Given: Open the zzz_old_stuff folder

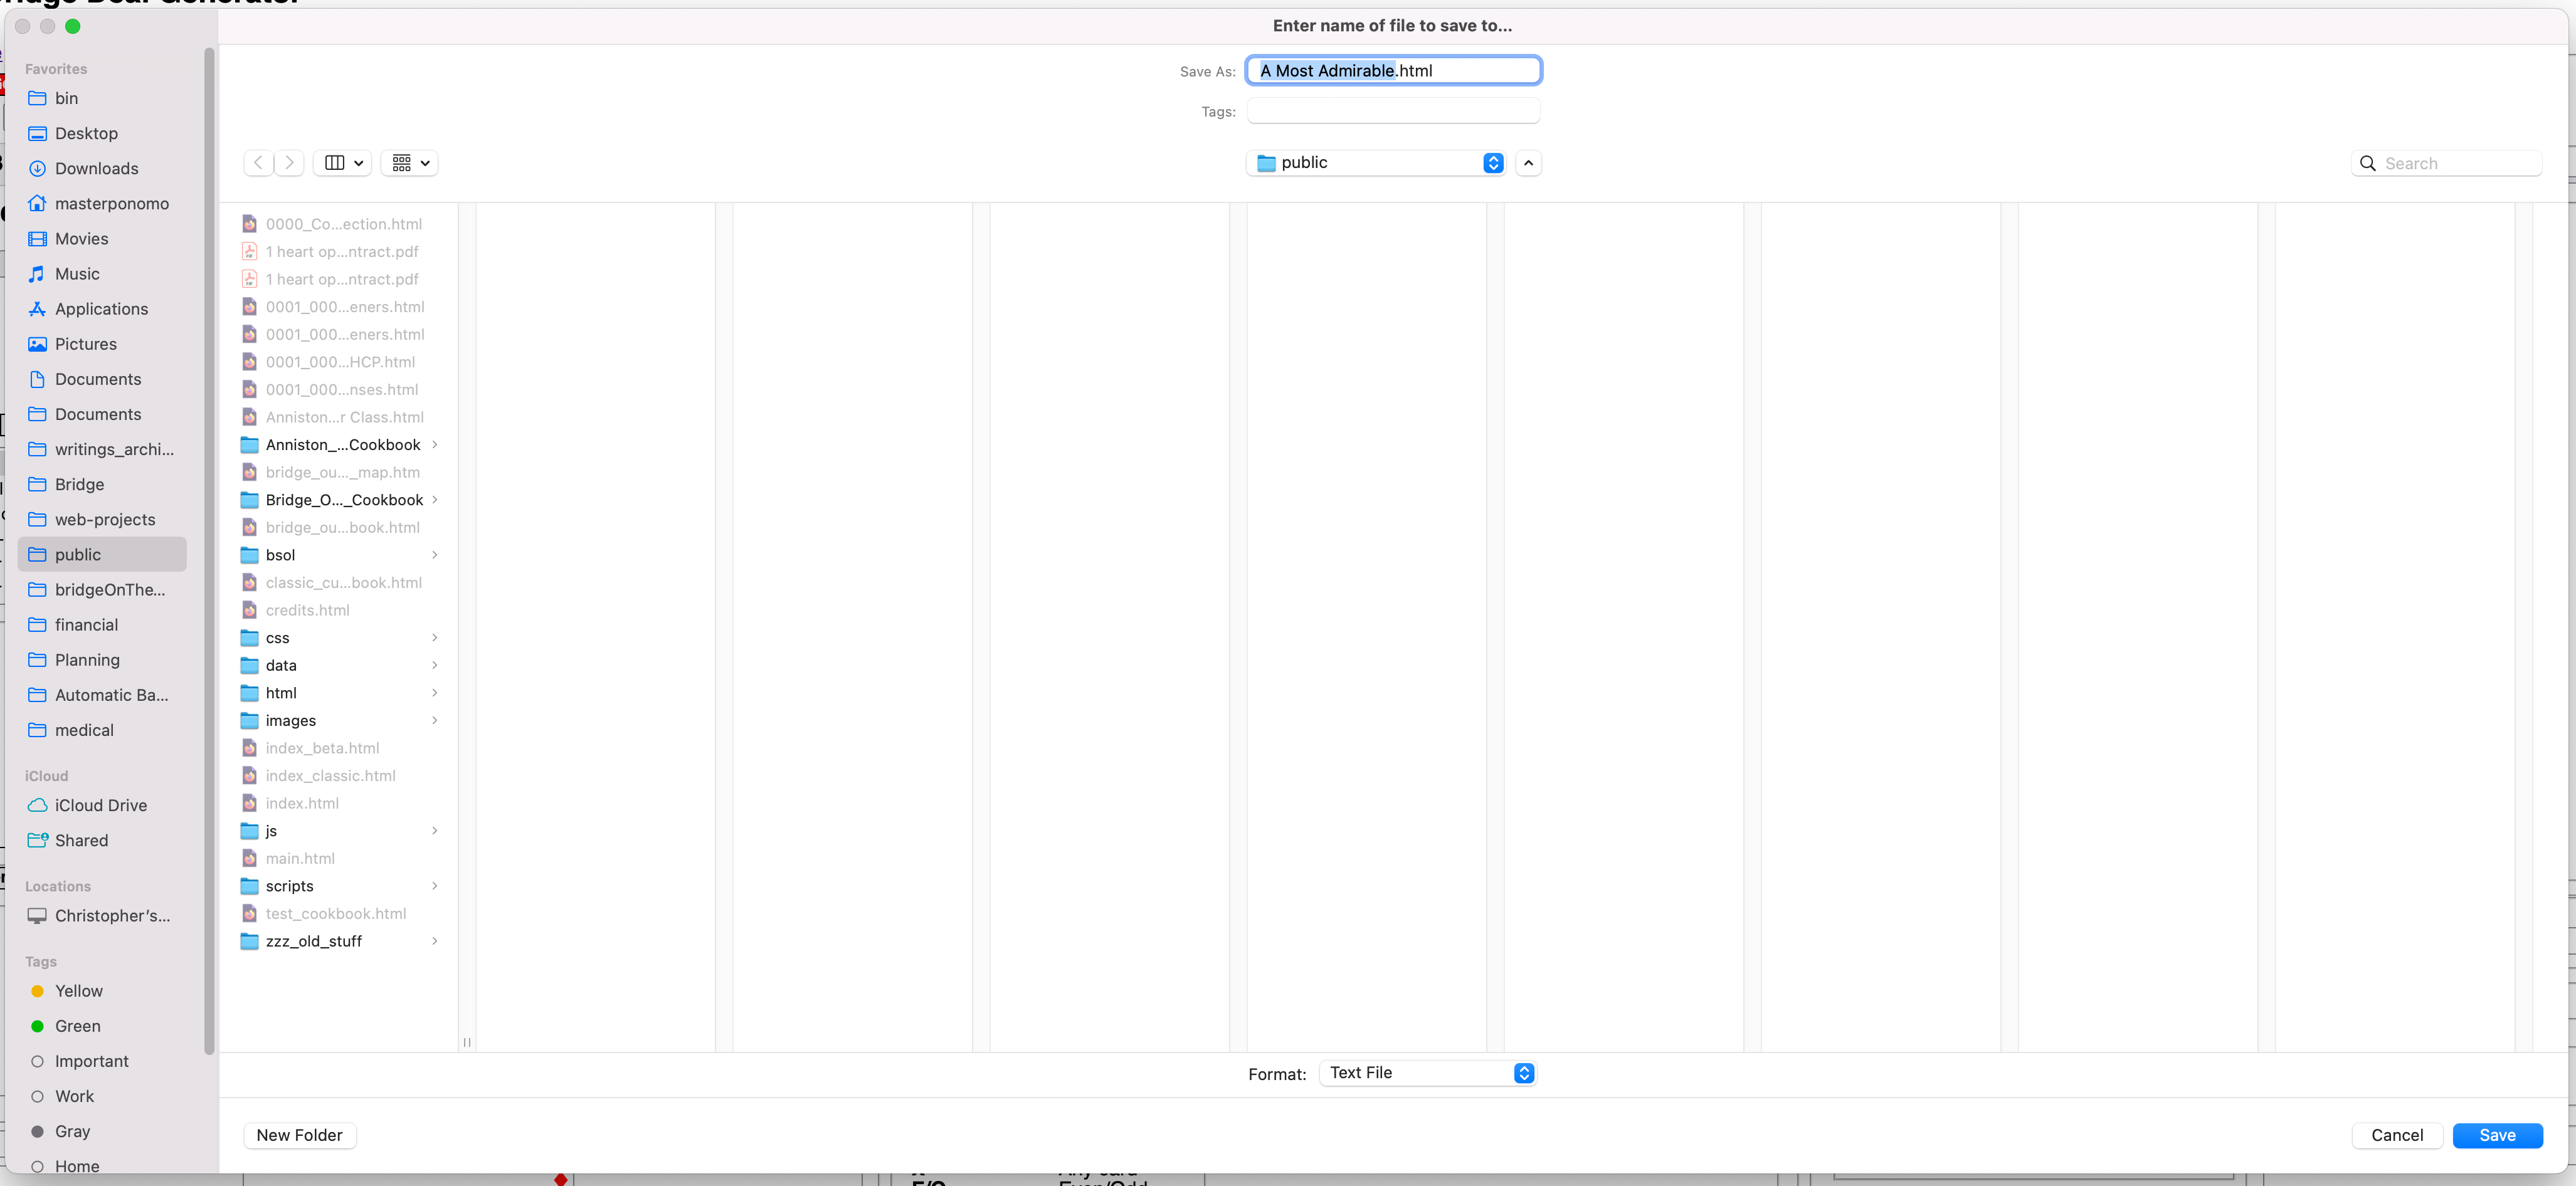Looking at the screenshot, I should pyautogui.click(x=313, y=941).
